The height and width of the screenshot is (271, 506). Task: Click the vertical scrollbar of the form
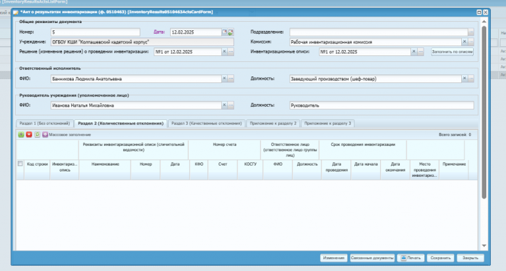click(x=484, y=112)
